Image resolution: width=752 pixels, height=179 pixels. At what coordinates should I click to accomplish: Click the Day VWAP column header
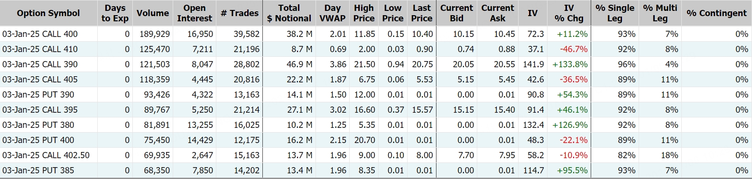(332, 13)
